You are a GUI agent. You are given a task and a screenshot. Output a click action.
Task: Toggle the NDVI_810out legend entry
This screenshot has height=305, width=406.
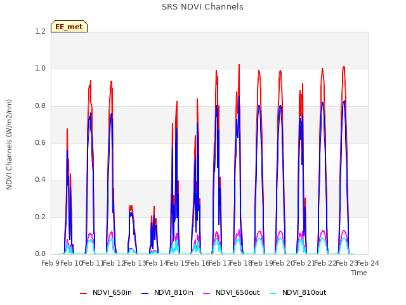click(x=298, y=293)
